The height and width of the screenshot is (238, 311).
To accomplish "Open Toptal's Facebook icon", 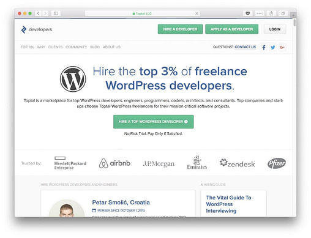I will pyautogui.click(x=264, y=47).
